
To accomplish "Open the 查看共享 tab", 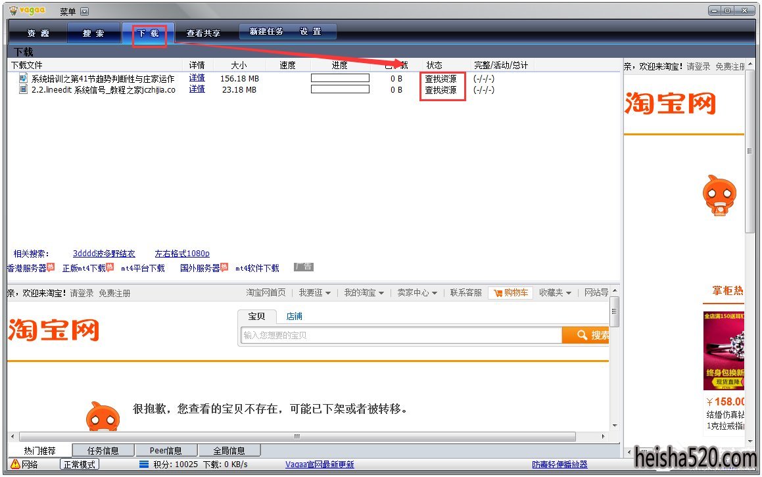I will [x=203, y=34].
